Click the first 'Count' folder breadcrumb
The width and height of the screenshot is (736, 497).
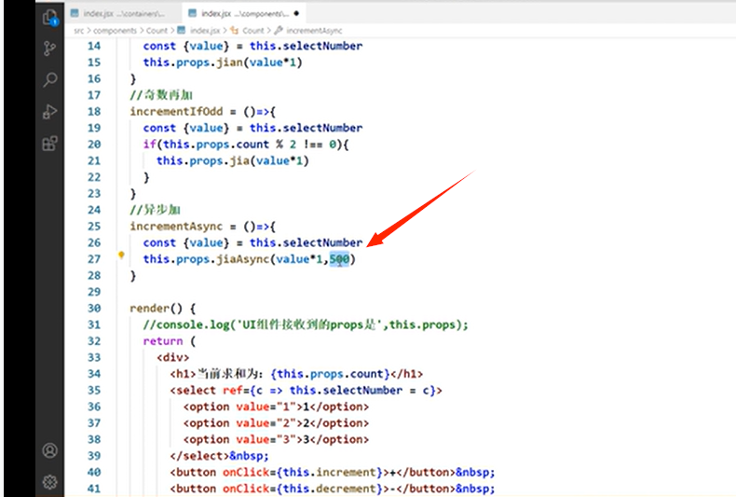tap(157, 31)
